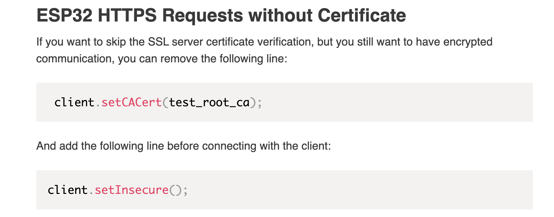The height and width of the screenshot is (217, 554).
Task: Click the semicolon ending the setCACert line
Action: pyautogui.click(x=260, y=102)
